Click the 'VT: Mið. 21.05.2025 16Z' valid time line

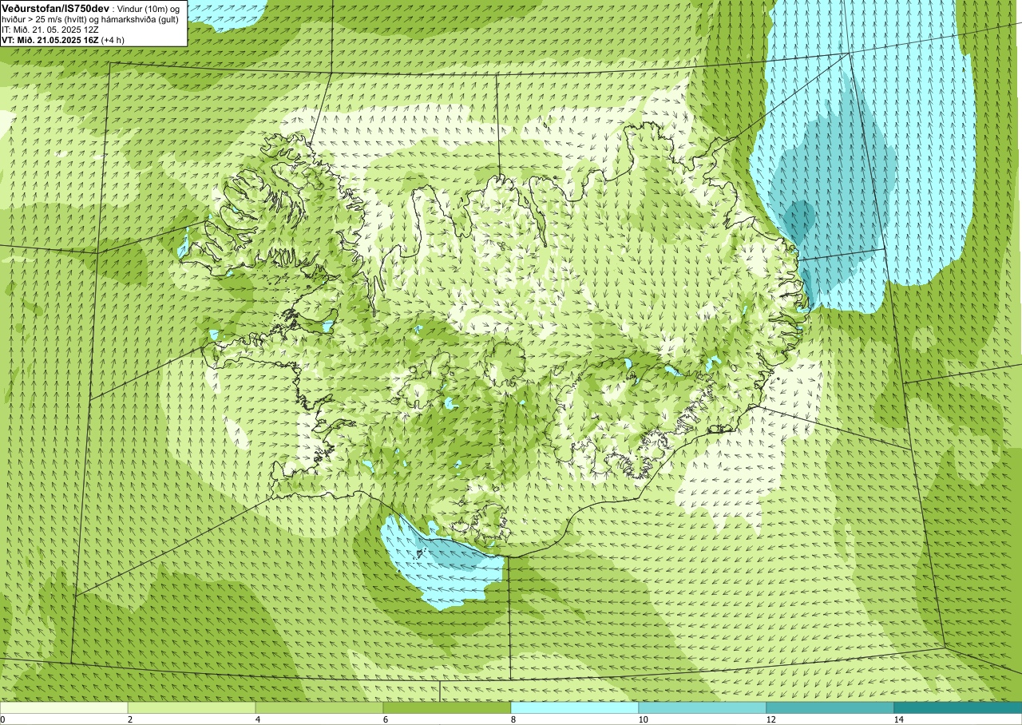click(x=62, y=39)
